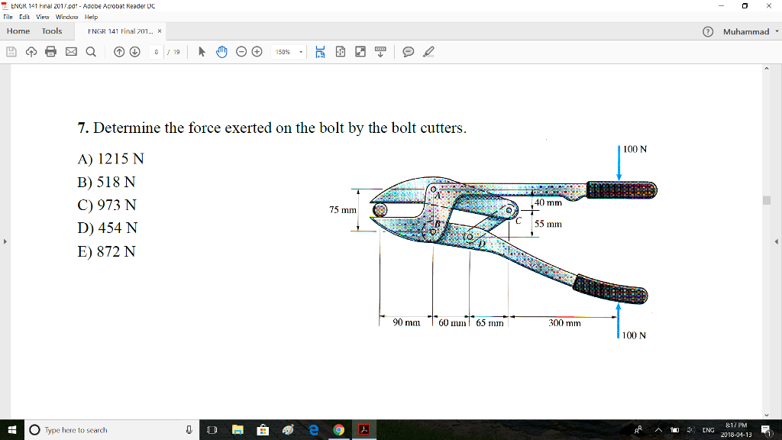Select the Hand tool in the toolbar
782x440 pixels.
(x=221, y=51)
